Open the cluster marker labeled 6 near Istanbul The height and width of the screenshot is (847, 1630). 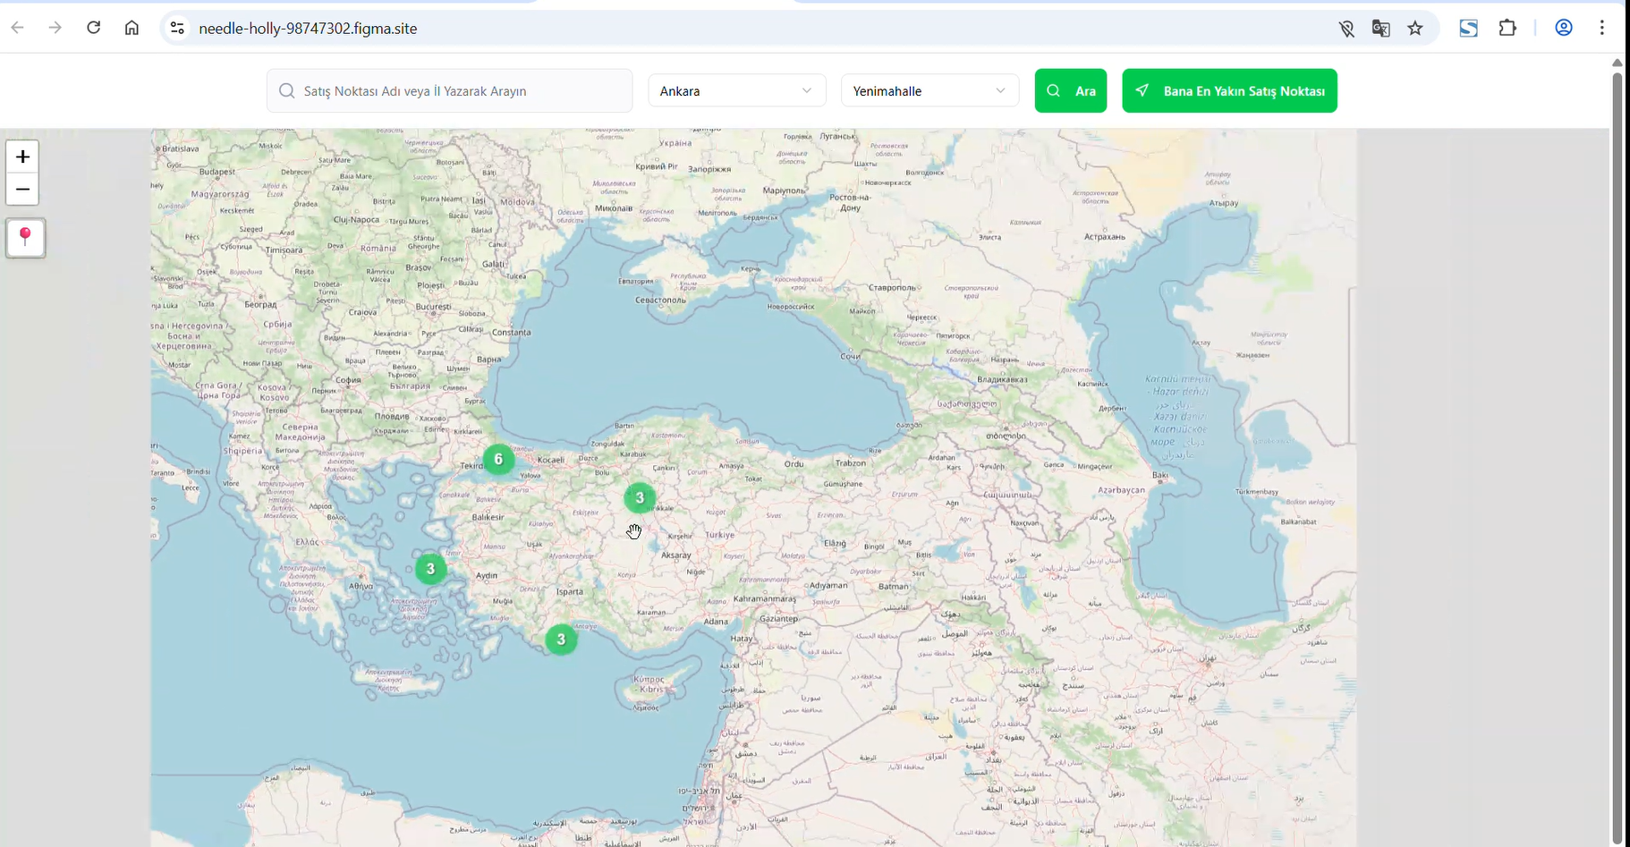pos(499,460)
